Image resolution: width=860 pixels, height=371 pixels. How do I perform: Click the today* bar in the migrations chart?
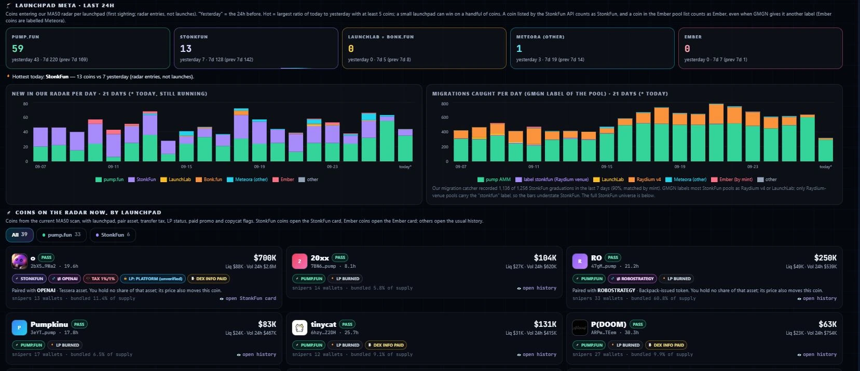[825, 149]
